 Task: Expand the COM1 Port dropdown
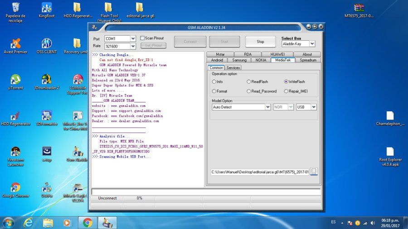(x=133, y=38)
